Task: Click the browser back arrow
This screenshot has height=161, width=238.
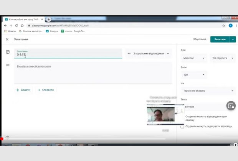Action: pos(5,26)
